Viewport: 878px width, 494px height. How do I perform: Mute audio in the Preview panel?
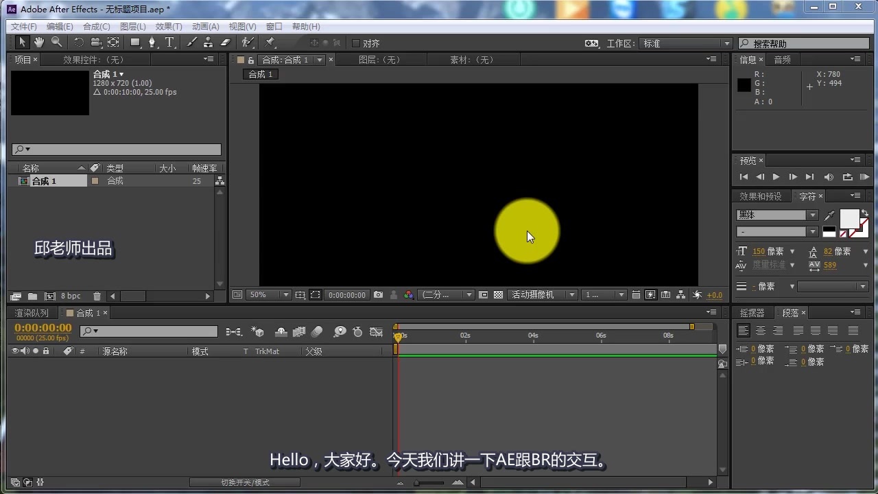[x=829, y=177]
